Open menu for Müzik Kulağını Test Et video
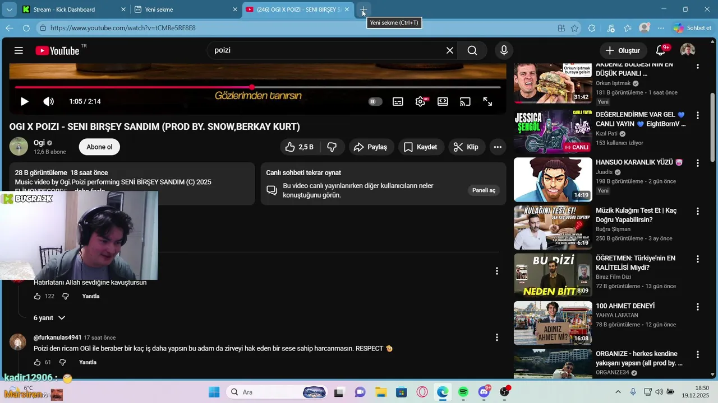The width and height of the screenshot is (718, 403). point(698,212)
